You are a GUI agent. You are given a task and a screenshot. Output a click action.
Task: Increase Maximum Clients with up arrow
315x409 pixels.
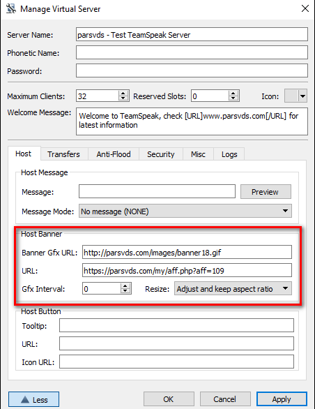click(x=123, y=94)
